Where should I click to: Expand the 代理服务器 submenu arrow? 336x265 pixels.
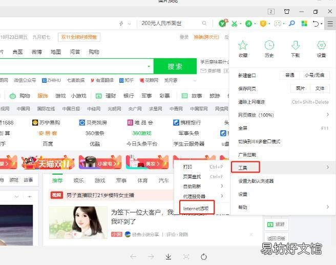pos(222,196)
